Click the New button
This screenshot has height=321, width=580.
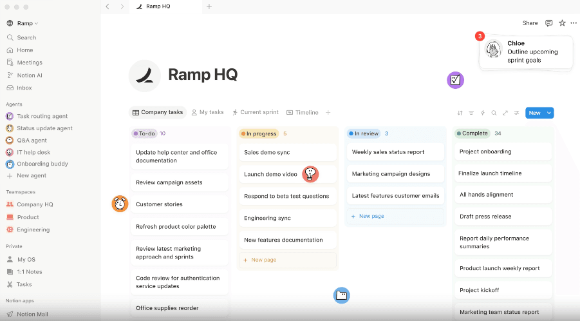(x=534, y=113)
